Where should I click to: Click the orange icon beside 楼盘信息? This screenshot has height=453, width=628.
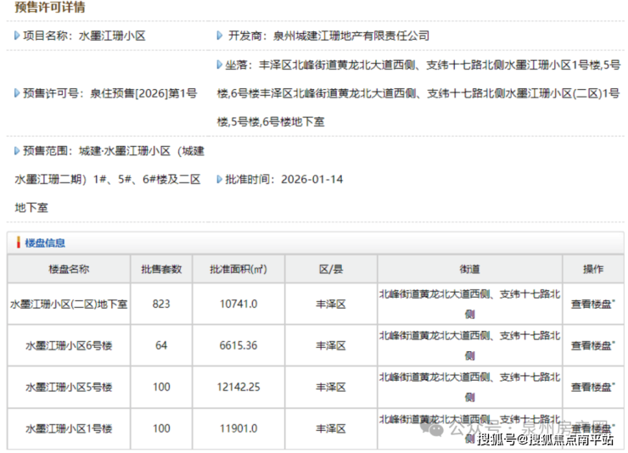pos(18,243)
